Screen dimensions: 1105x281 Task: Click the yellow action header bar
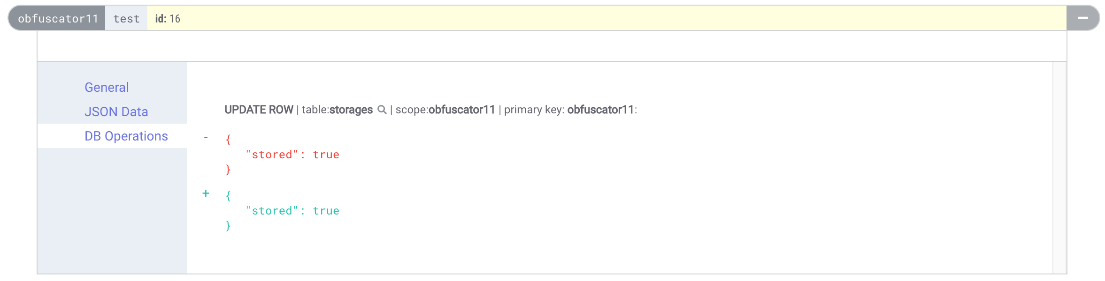coord(607,18)
